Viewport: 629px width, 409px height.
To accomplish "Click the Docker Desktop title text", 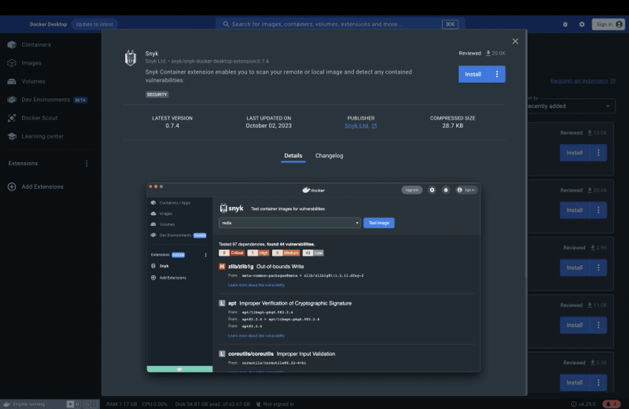I will [x=48, y=24].
